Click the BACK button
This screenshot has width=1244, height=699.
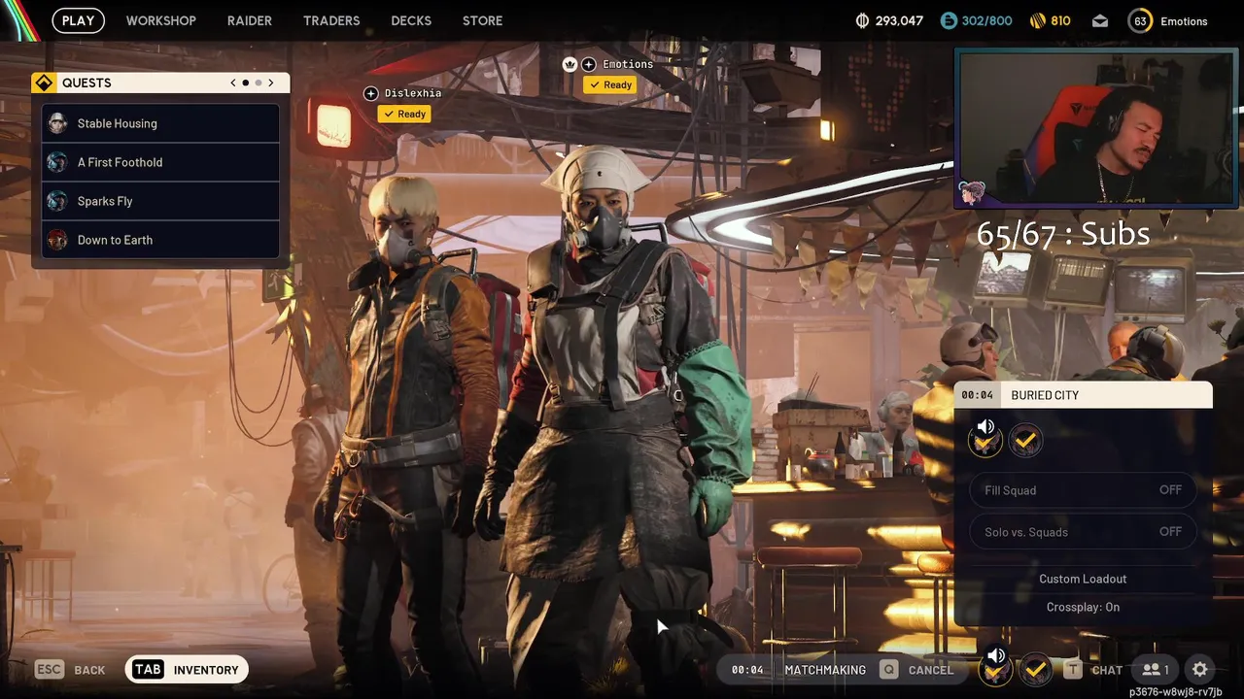[x=89, y=670]
